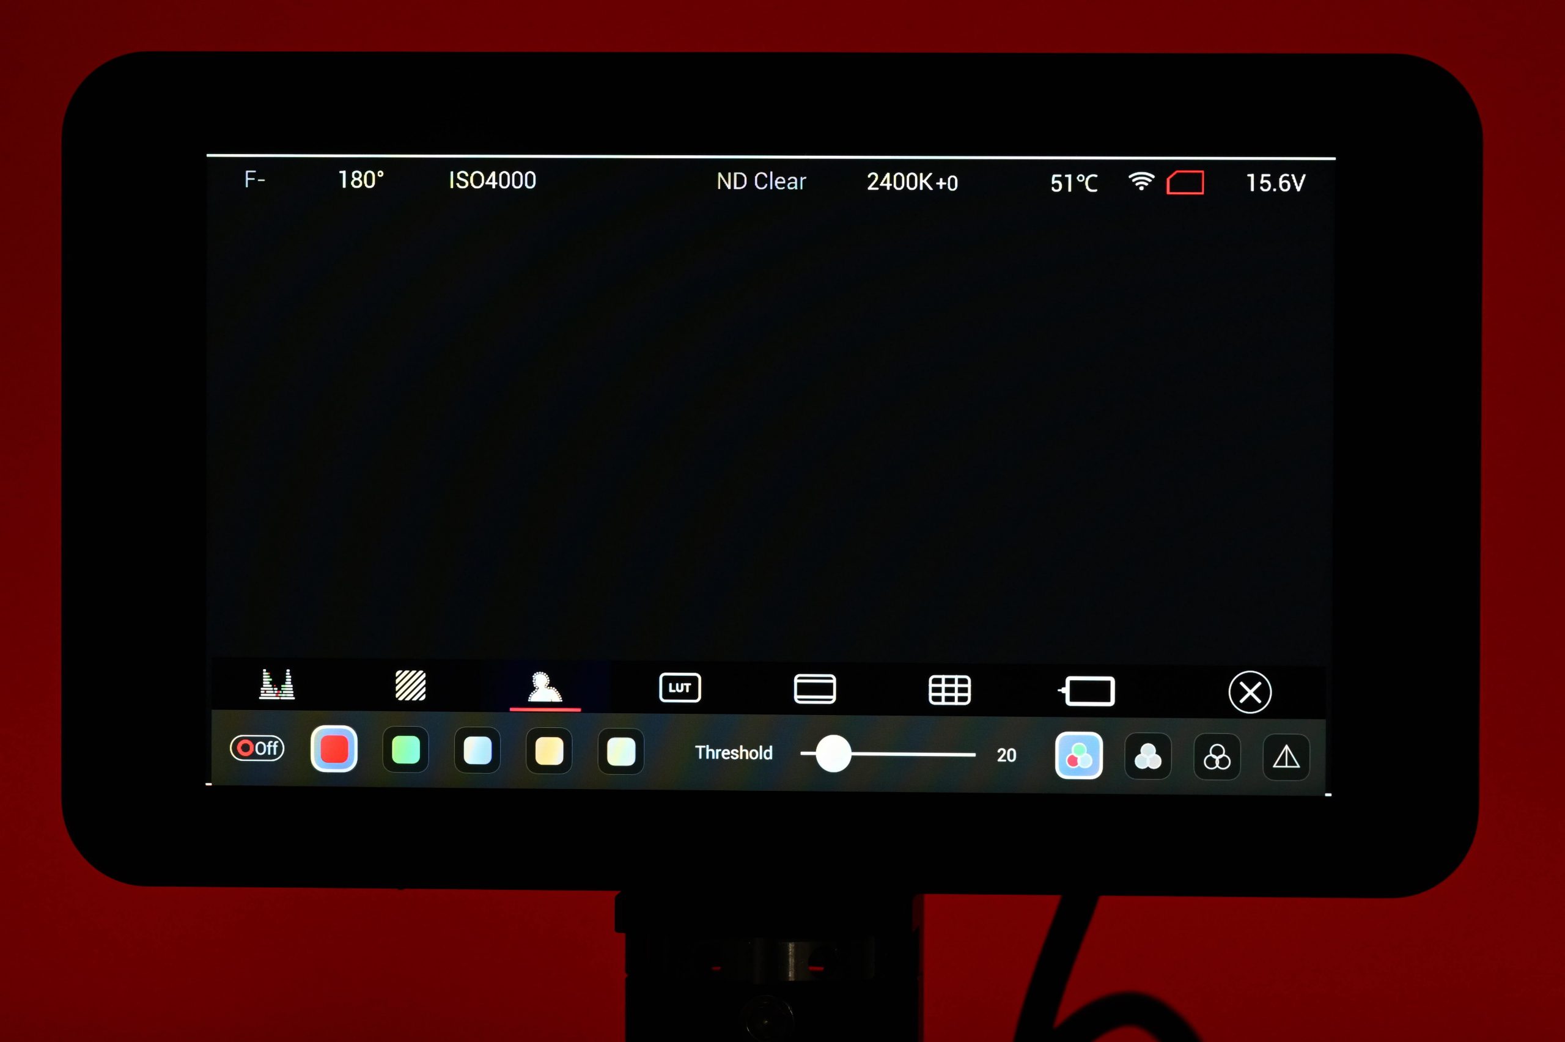Open the frame guides icon
The image size is (1565, 1042).
coord(815,689)
